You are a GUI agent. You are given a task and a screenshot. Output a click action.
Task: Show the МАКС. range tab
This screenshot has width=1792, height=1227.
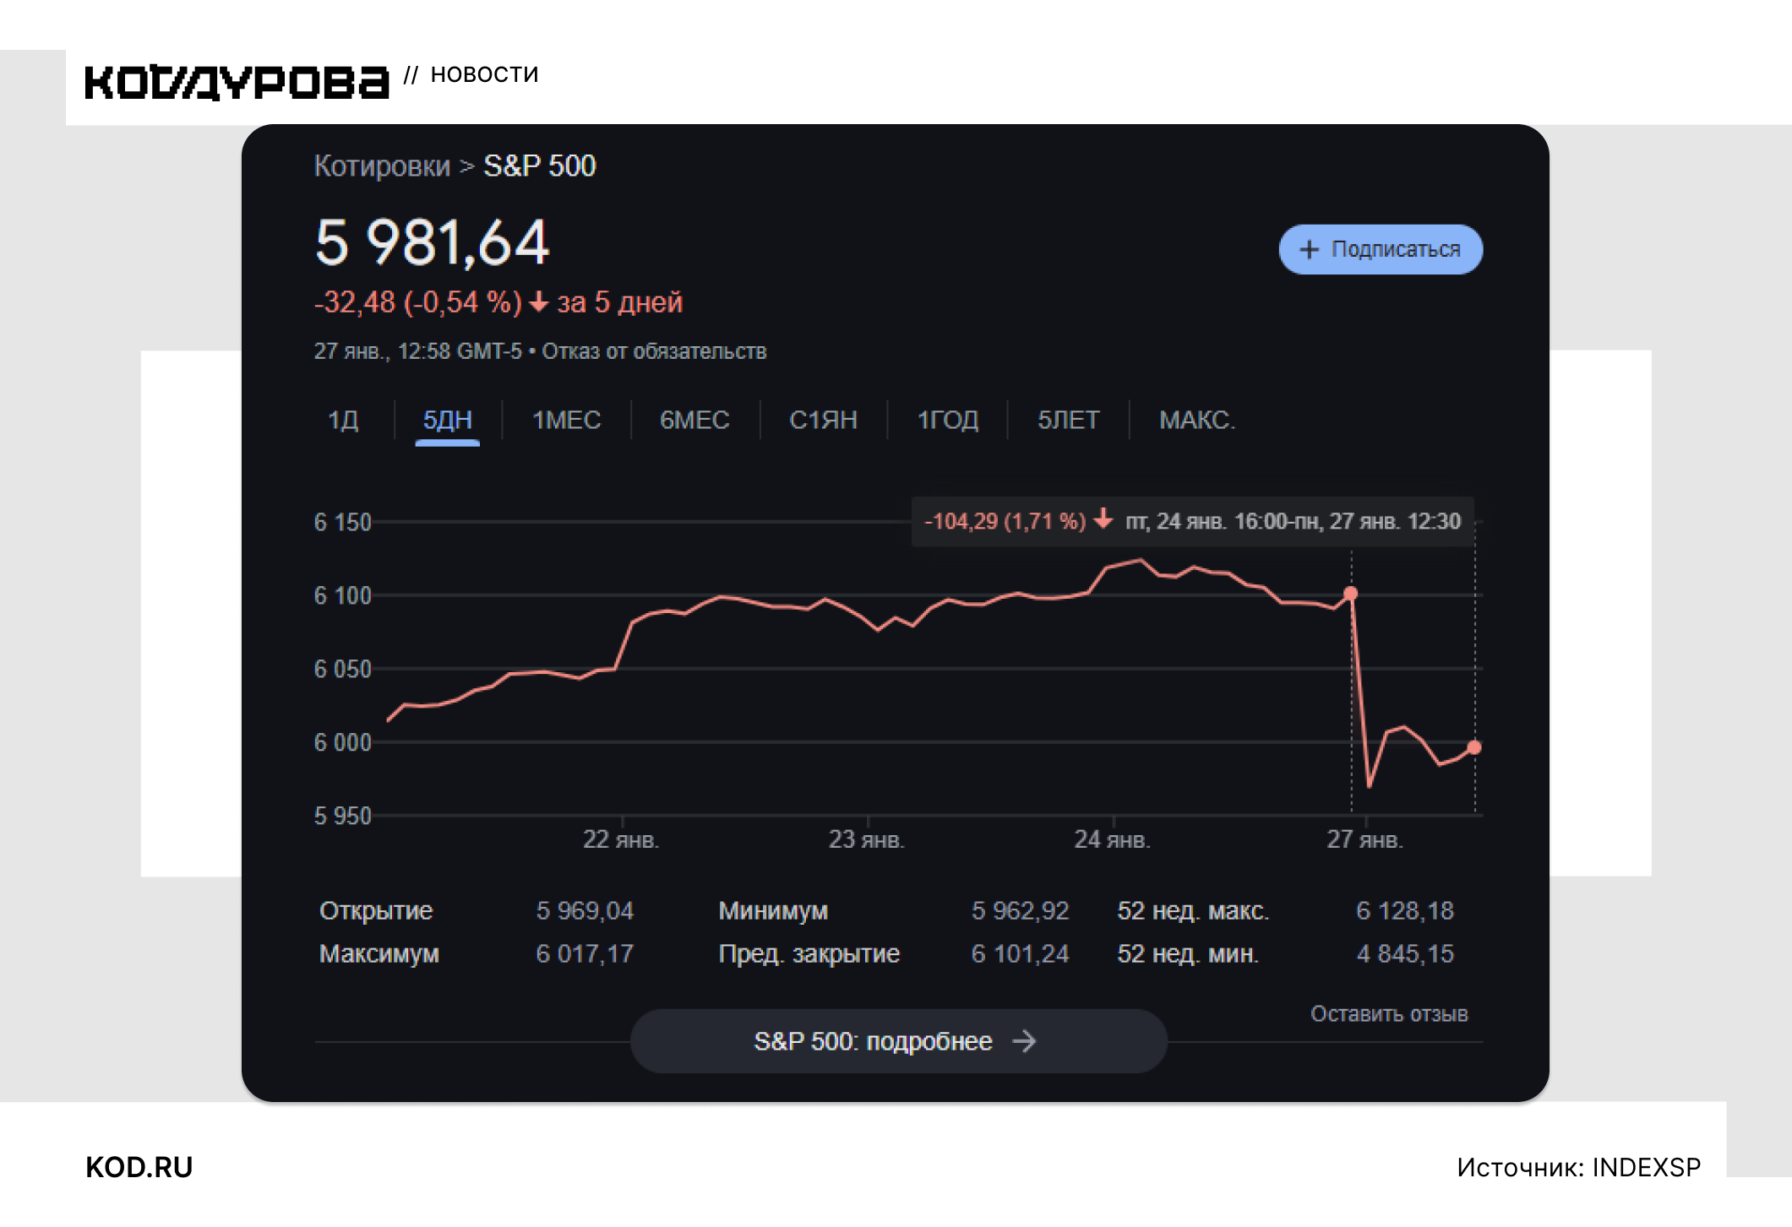point(1197,420)
